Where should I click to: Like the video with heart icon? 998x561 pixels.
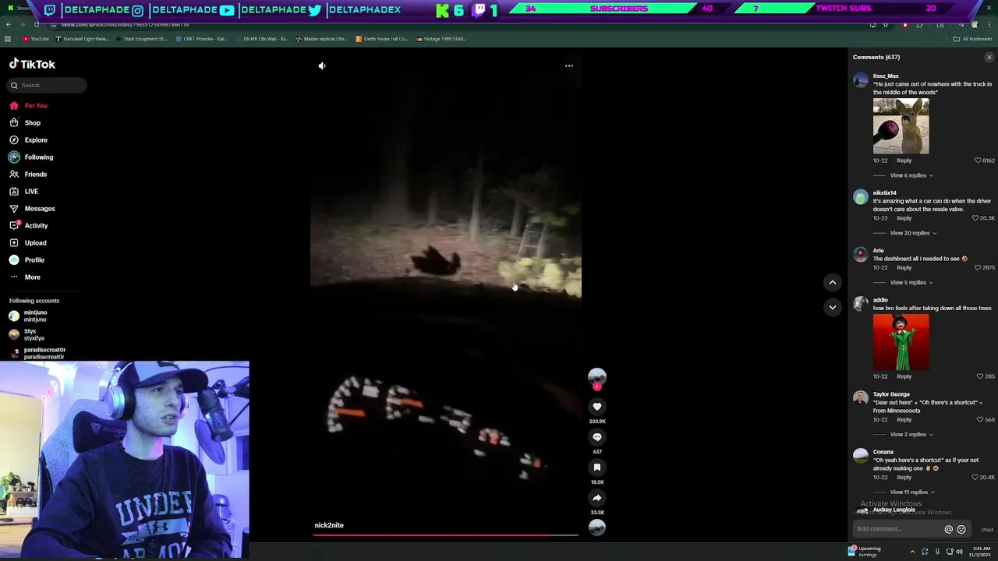(x=597, y=406)
